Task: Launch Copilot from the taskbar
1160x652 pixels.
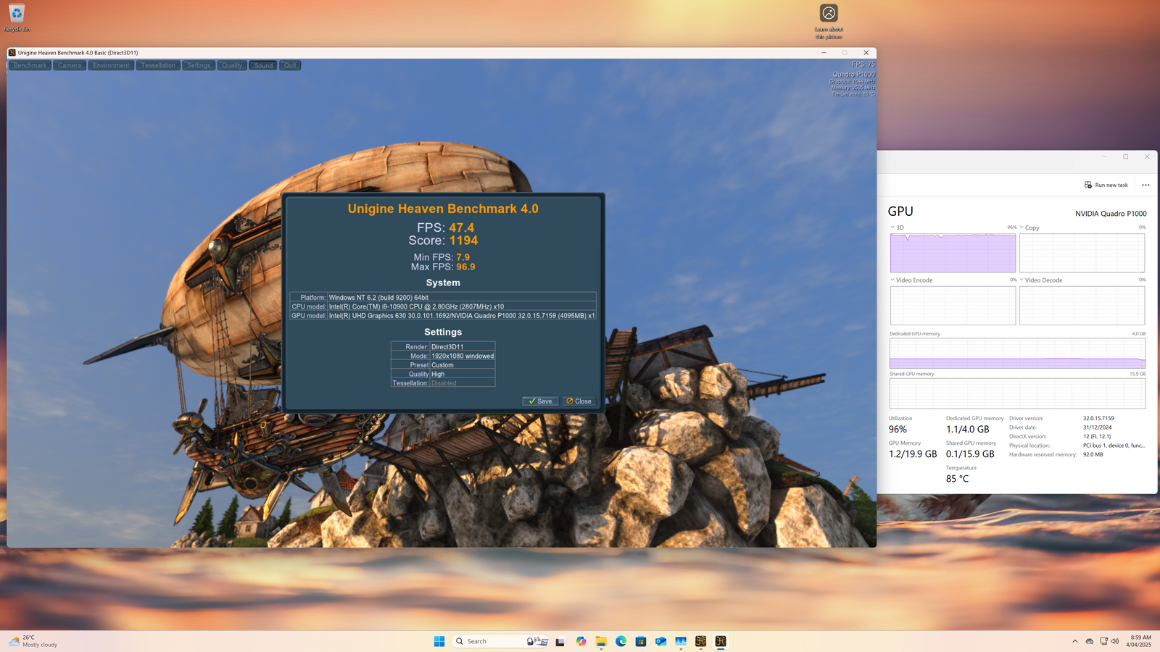Action: [x=581, y=641]
